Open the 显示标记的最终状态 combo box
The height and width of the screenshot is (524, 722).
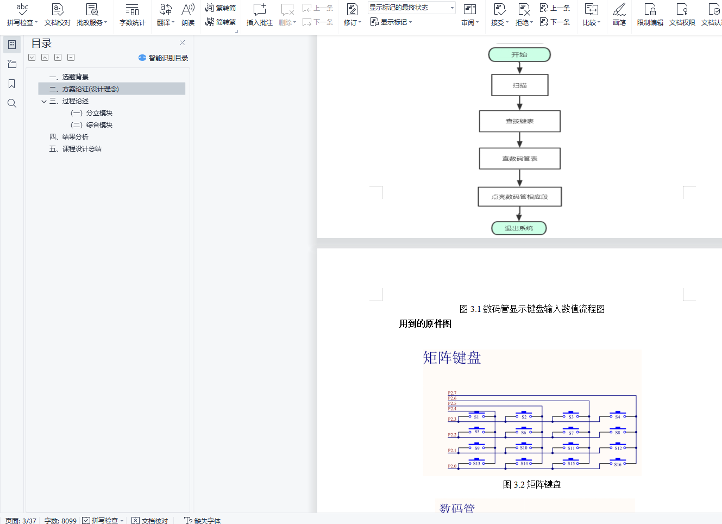pyautogui.click(x=412, y=8)
